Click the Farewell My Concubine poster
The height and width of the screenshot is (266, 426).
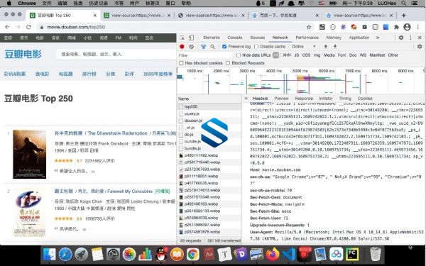[29, 212]
